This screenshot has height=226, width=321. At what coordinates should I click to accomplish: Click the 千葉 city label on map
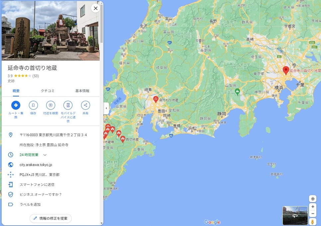(x=300, y=85)
